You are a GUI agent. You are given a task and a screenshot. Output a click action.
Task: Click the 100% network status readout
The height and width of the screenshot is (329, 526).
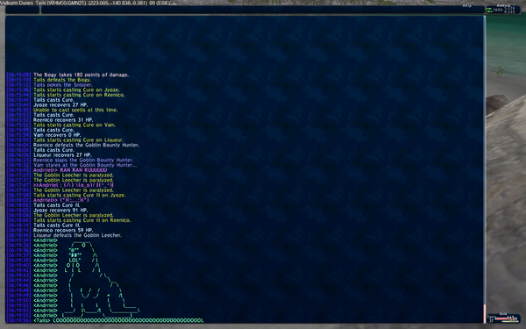pyautogui.click(x=498, y=10)
